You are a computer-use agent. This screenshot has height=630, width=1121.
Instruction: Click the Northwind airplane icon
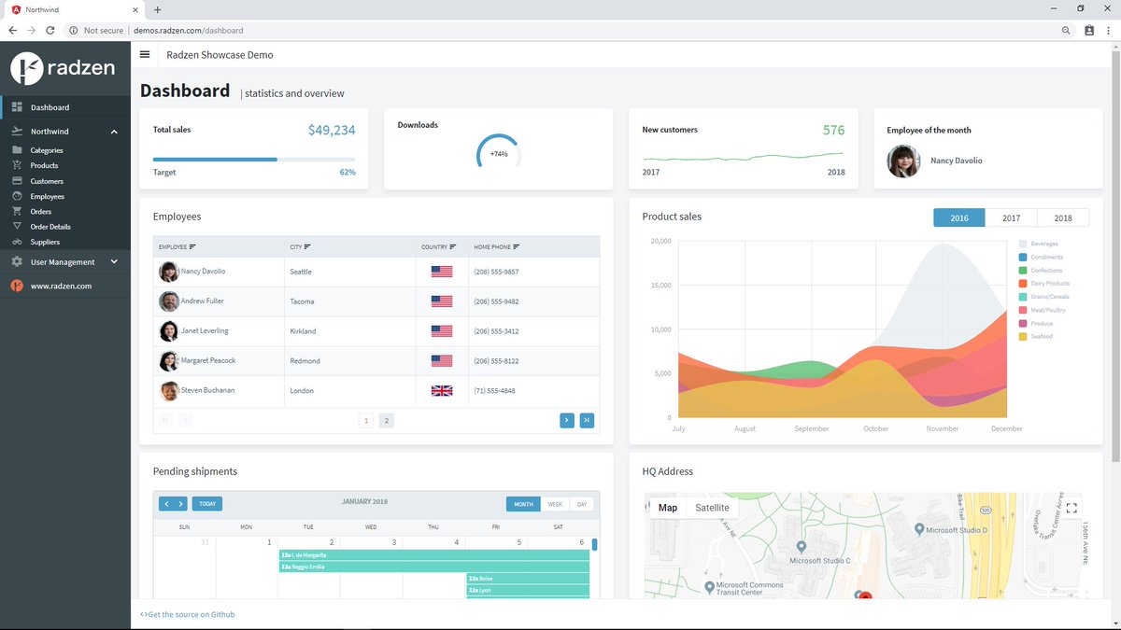pyautogui.click(x=17, y=132)
